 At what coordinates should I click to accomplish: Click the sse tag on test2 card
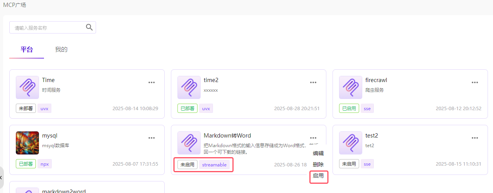pos(367,164)
